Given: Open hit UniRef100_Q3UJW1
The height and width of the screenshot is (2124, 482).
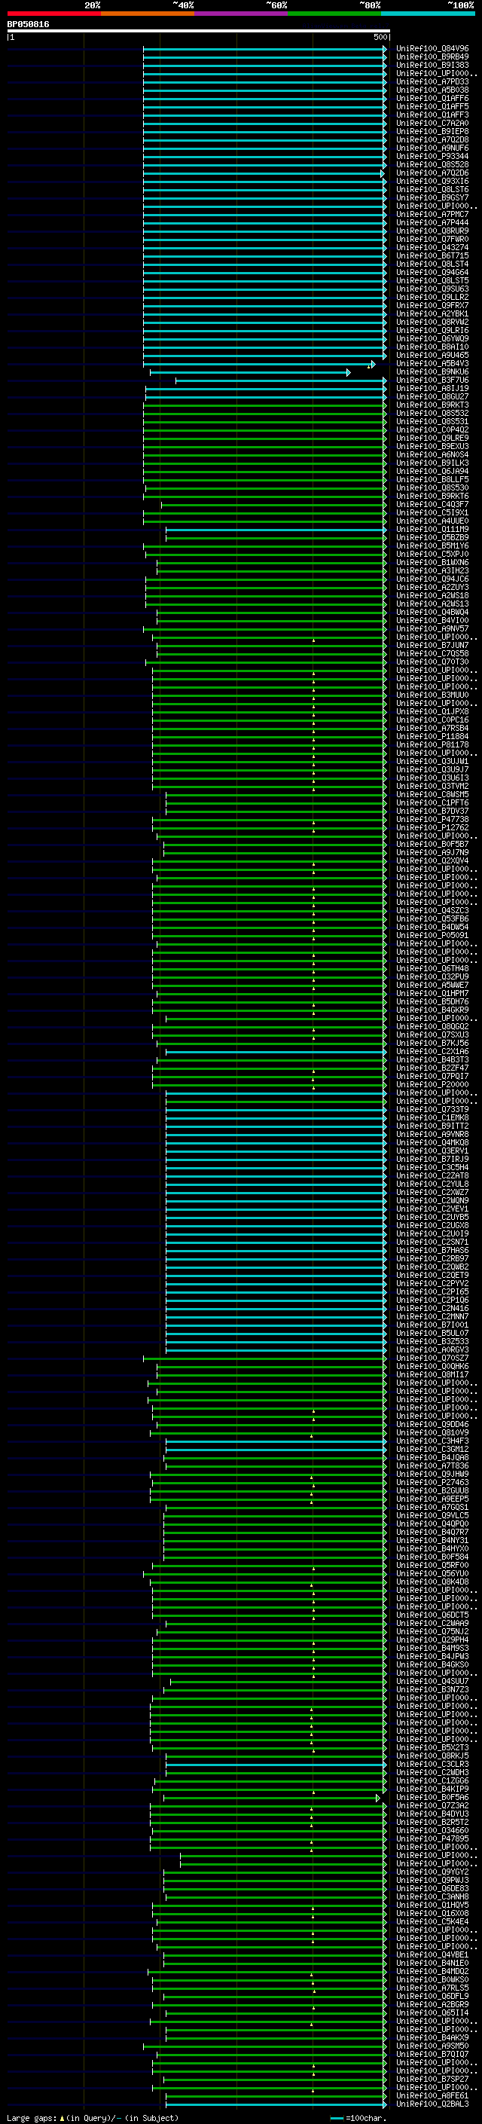Looking at the screenshot, I should click(x=432, y=762).
